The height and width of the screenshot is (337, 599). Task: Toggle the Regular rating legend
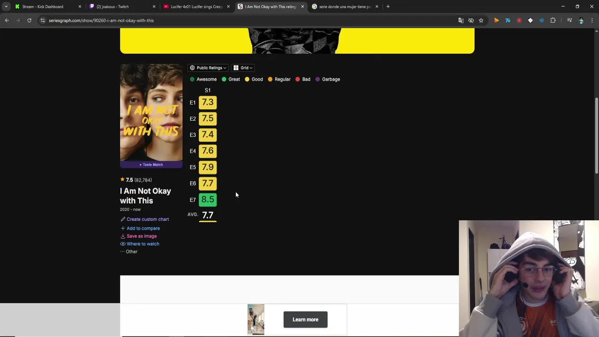[279, 80]
